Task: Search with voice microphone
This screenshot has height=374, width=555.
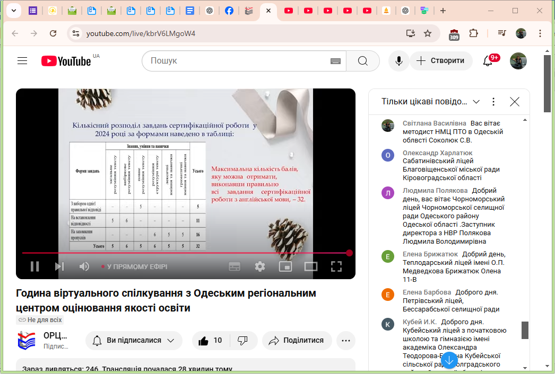Action: pyautogui.click(x=398, y=61)
